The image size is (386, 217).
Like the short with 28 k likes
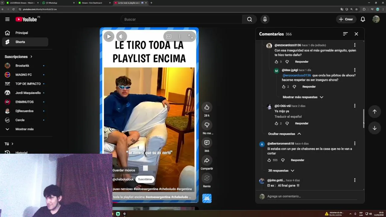(207, 107)
